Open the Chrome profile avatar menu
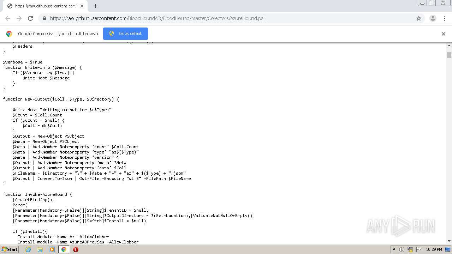Image resolution: width=452 pixels, height=254 pixels. point(433,18)
